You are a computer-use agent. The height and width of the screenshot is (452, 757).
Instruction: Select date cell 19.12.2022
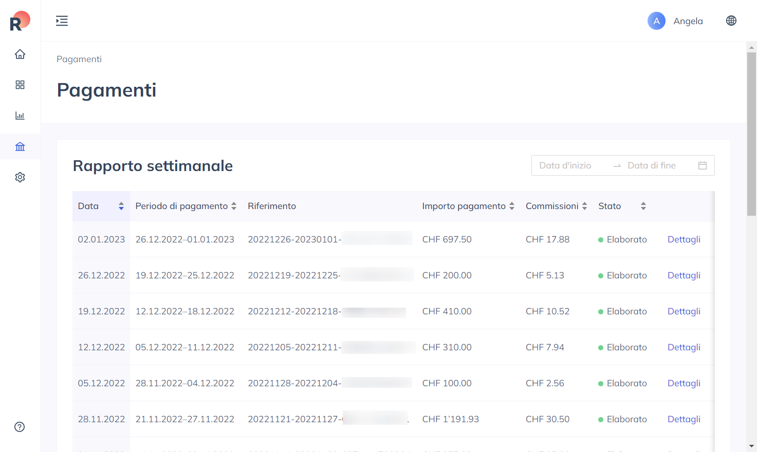point(101,311)
